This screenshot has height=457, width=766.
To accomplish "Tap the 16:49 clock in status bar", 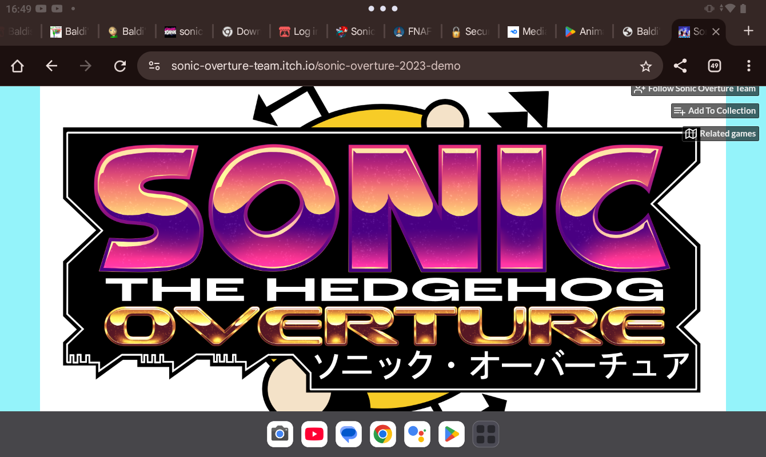I will (x=18, y=9).
